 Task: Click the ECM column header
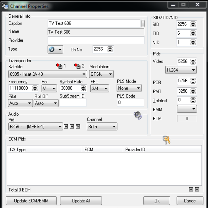pyautogui.click(x=102, y=149)
